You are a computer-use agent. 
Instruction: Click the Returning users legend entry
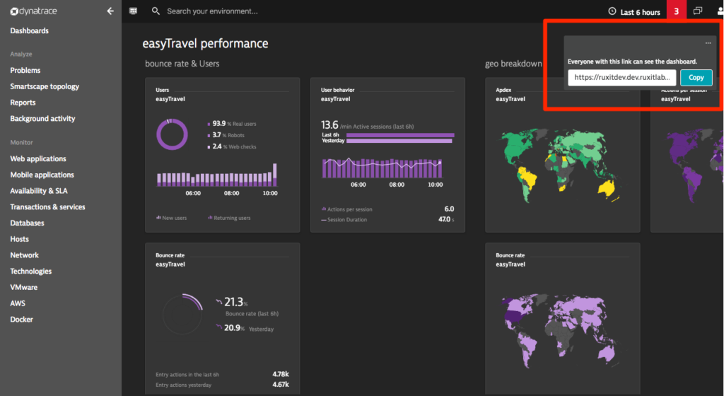(x=230, y=218)
